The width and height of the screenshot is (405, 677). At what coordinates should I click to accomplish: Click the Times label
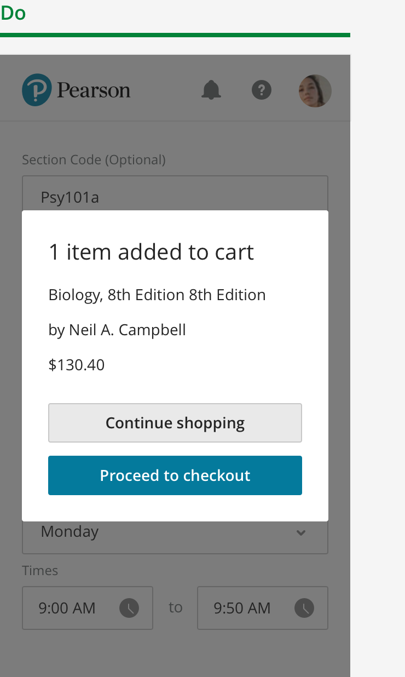(40, 570)
